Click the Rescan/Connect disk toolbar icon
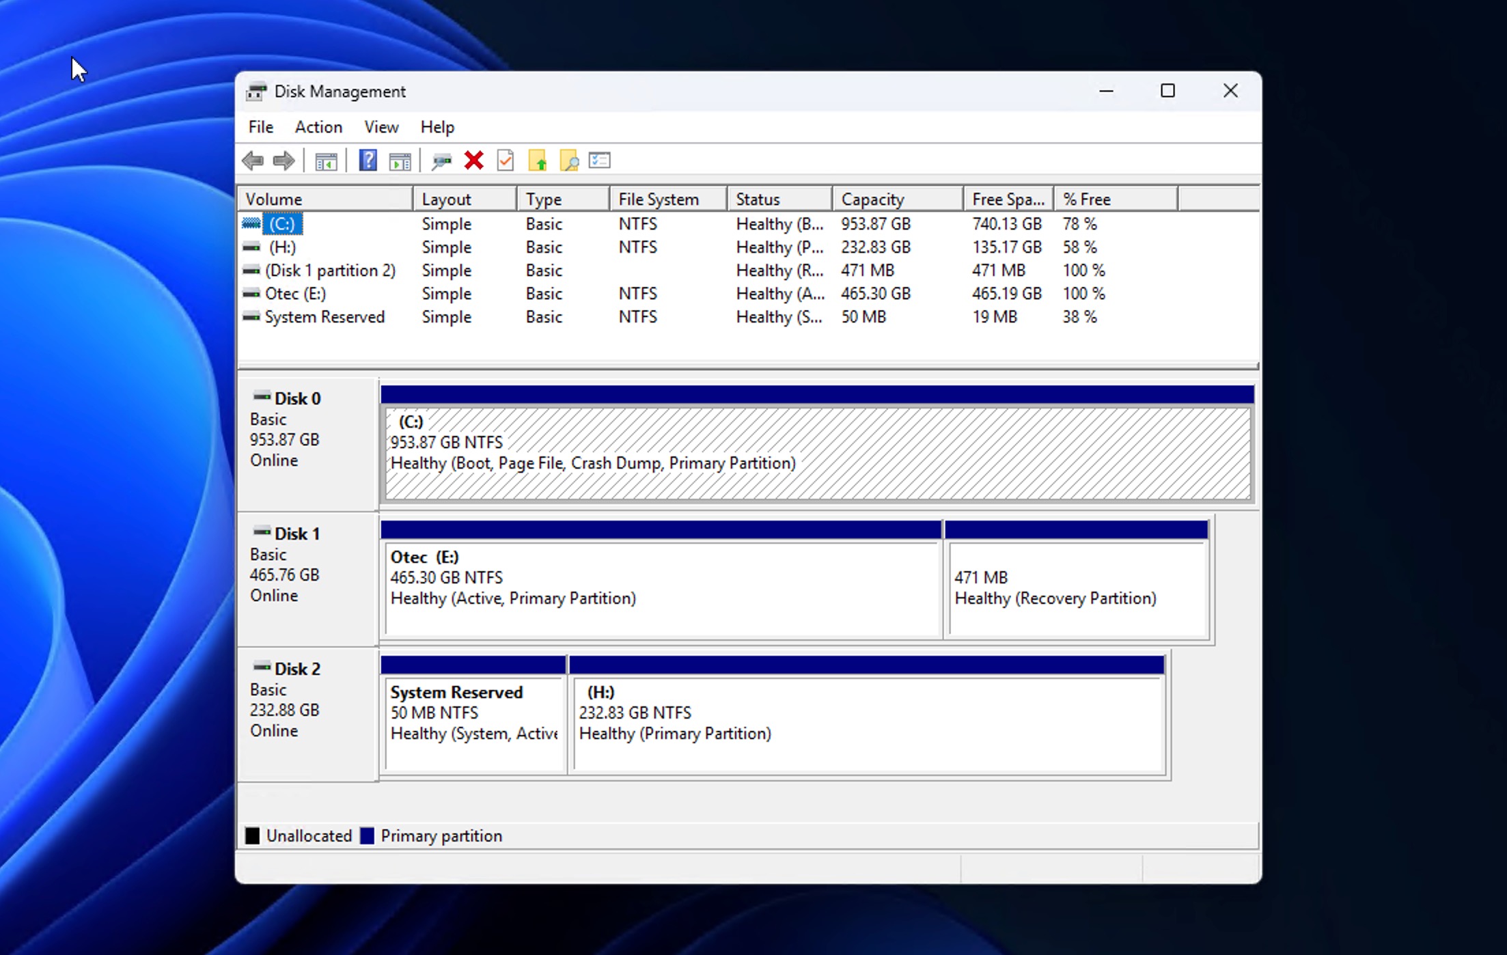The height and width of the screenshot is (955, 1507). pos(441,161)
